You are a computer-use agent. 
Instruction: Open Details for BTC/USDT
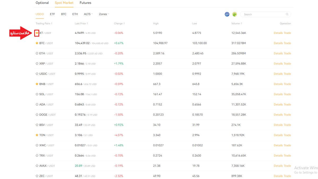pyautogui.click(x=278, y=43)
